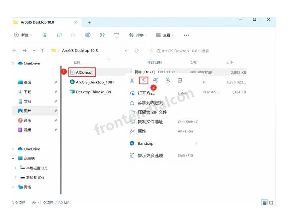This screenshot has width=288, height=222.
Task: Click the Delete trash icon in the top toolbar
Action: pos(117,35)
